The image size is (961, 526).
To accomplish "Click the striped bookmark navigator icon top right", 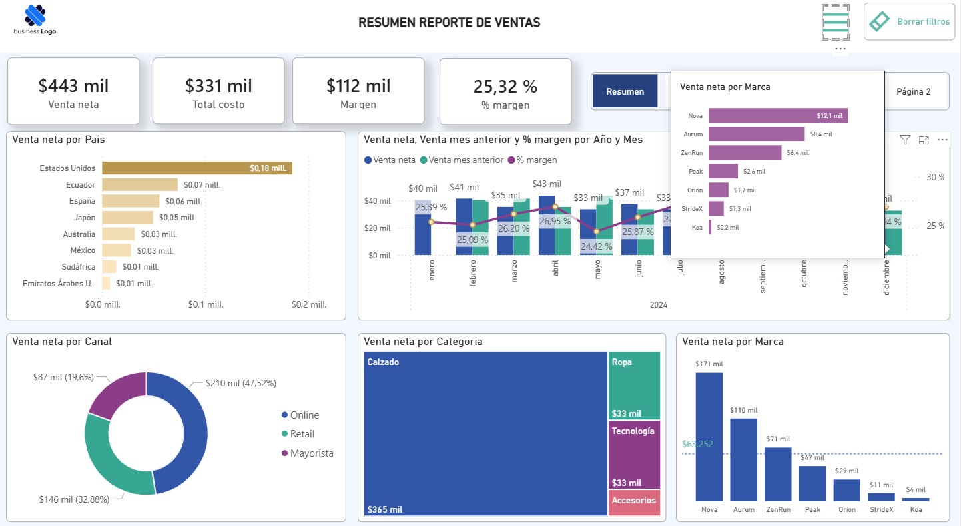I will coord(835,21).
